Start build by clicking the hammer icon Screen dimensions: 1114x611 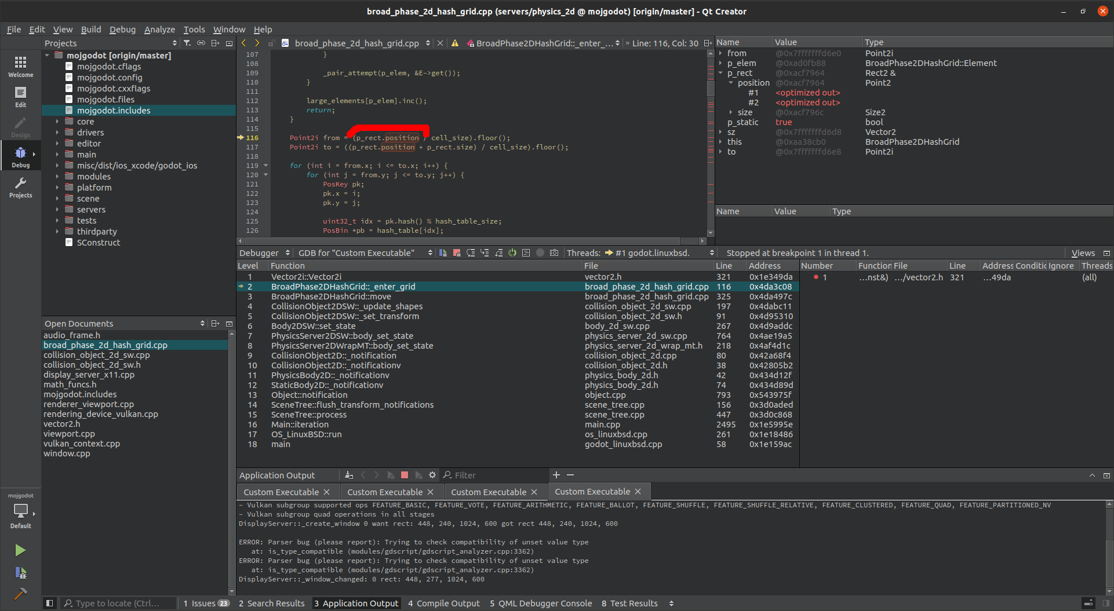[x=21, y=594]
